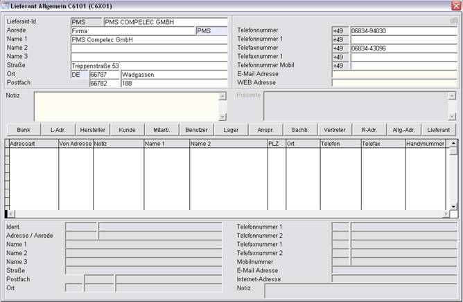Click the application icon in title bar

pos(6,6)
